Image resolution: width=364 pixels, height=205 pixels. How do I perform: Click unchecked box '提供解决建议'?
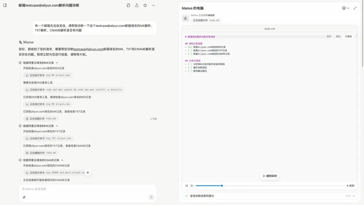[x=190, y=71]
